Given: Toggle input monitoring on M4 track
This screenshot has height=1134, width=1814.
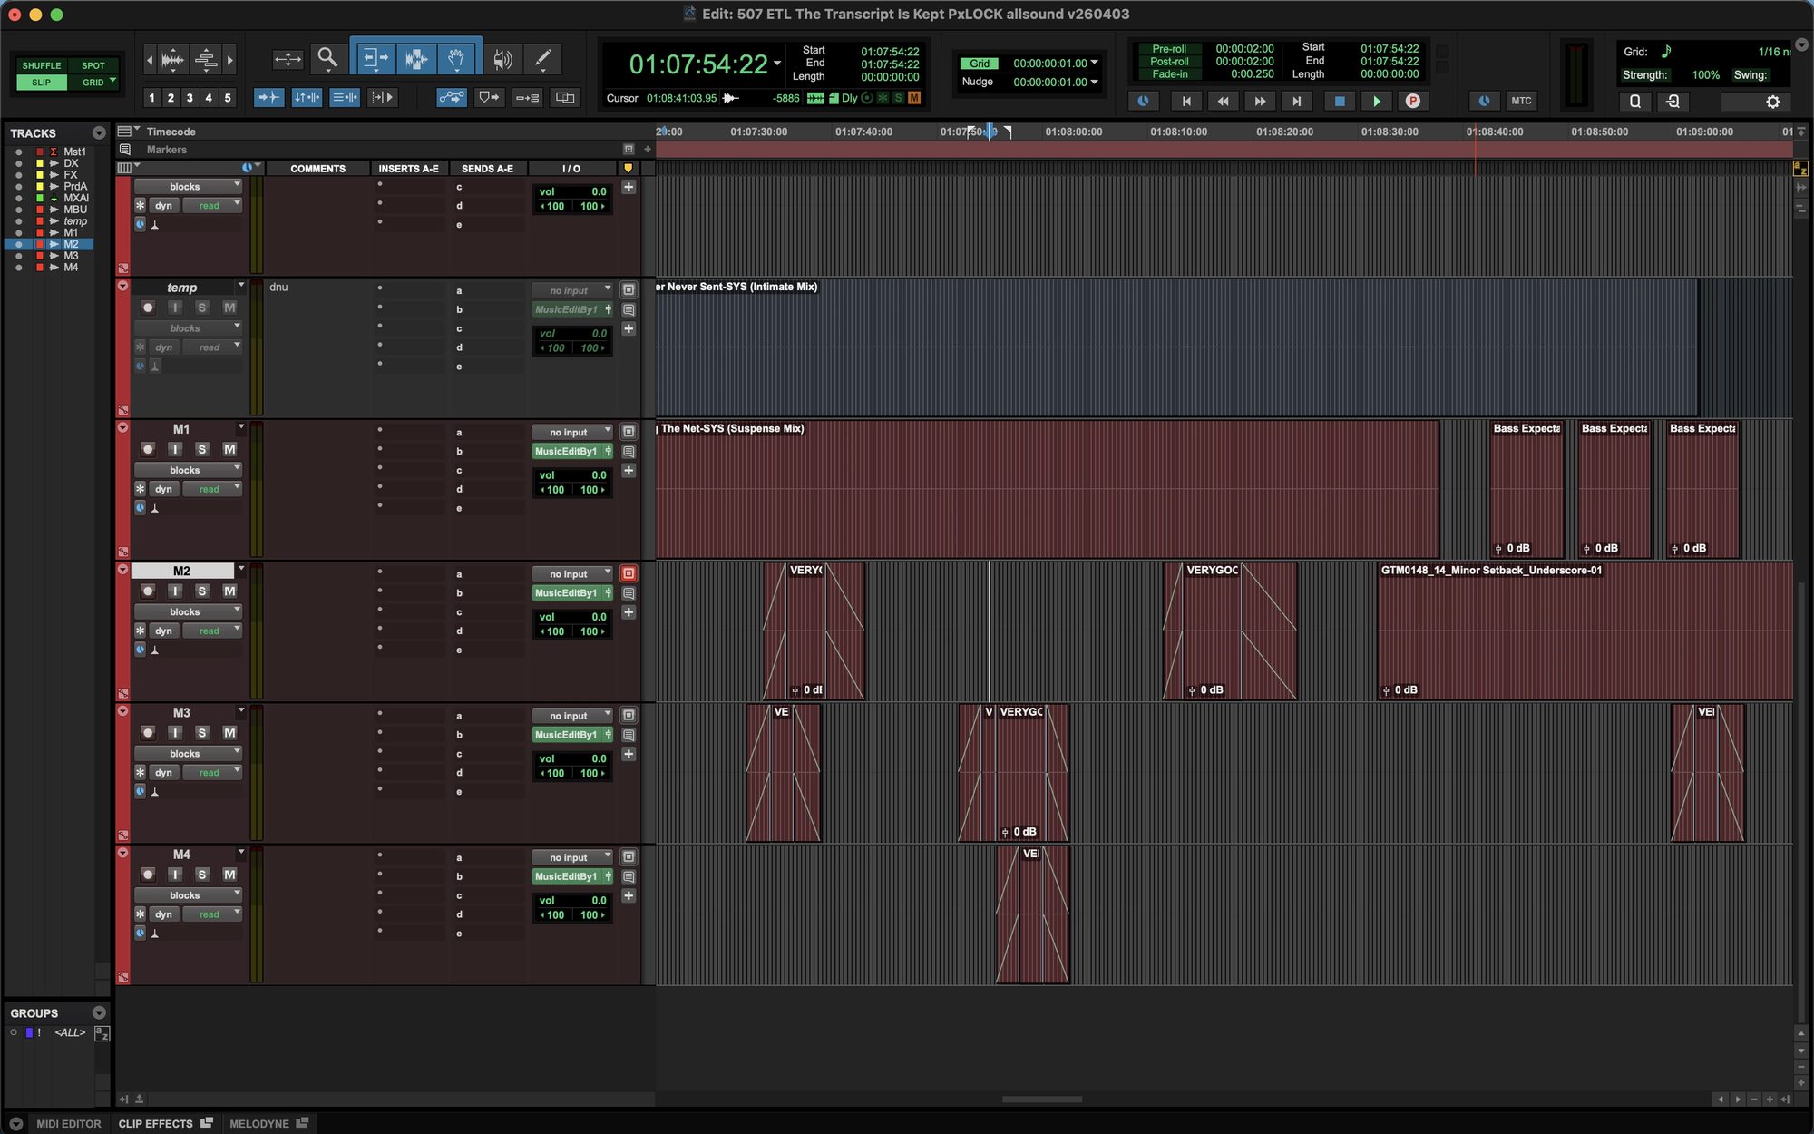Looking at the screenshot, I should click(175, 875).
